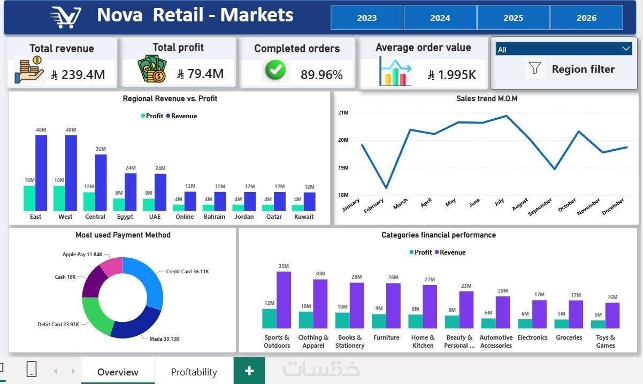Click the Total revenue coins icon
Image resolution: width=643 pixels, height=384 pixels.
[29, 70]
